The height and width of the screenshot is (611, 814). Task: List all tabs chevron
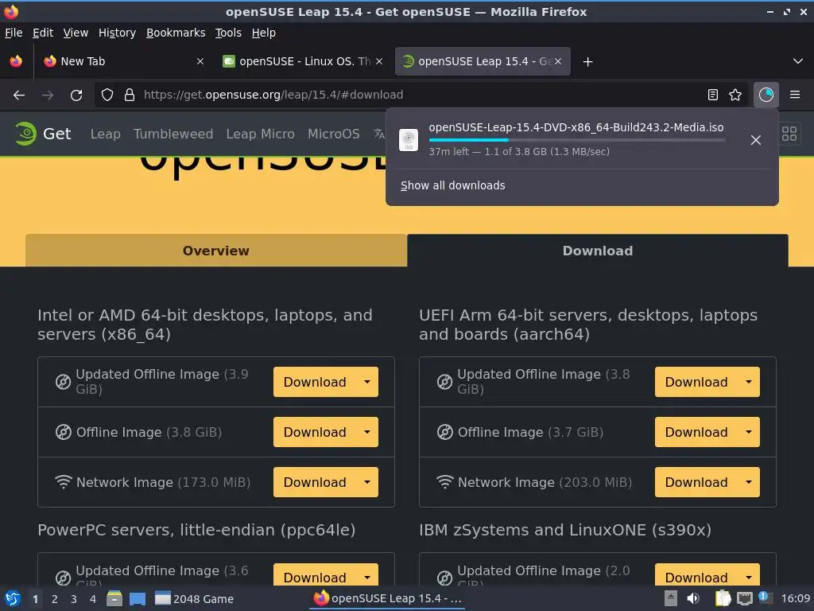797,61
